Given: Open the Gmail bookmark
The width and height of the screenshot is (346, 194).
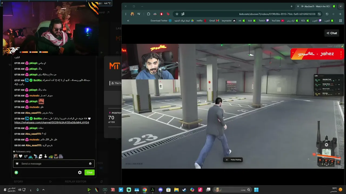Looking at the screenshot, I should (214, 21).
